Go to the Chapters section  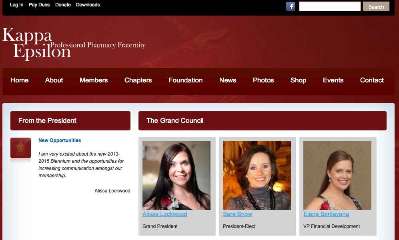point(138,80)
